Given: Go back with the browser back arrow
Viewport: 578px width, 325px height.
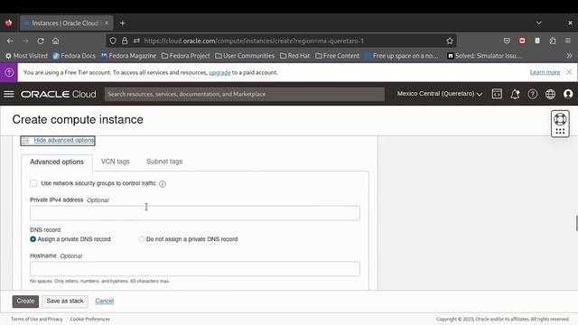Looking at the screenshot, I should pos(10,41).
